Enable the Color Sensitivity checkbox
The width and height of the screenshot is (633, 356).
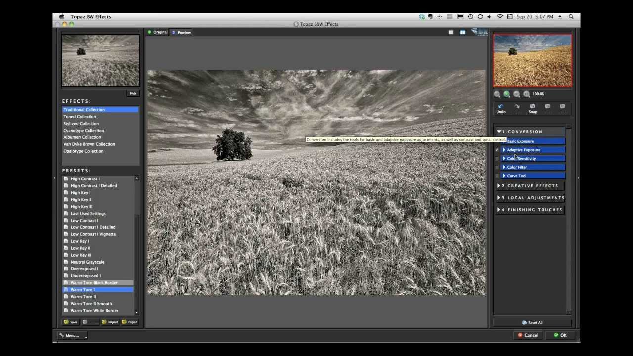click(x=497, y=159)
